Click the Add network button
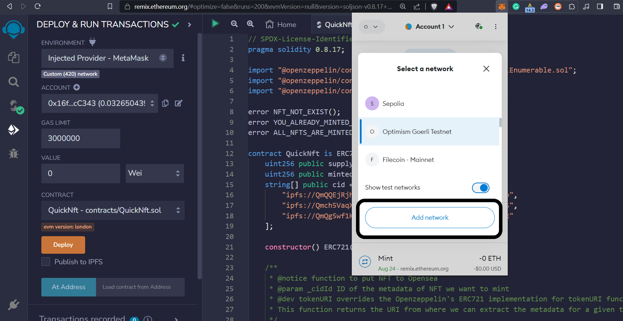Image resolution: width=623 pixels, height=321 pixels. click(430, 218)
